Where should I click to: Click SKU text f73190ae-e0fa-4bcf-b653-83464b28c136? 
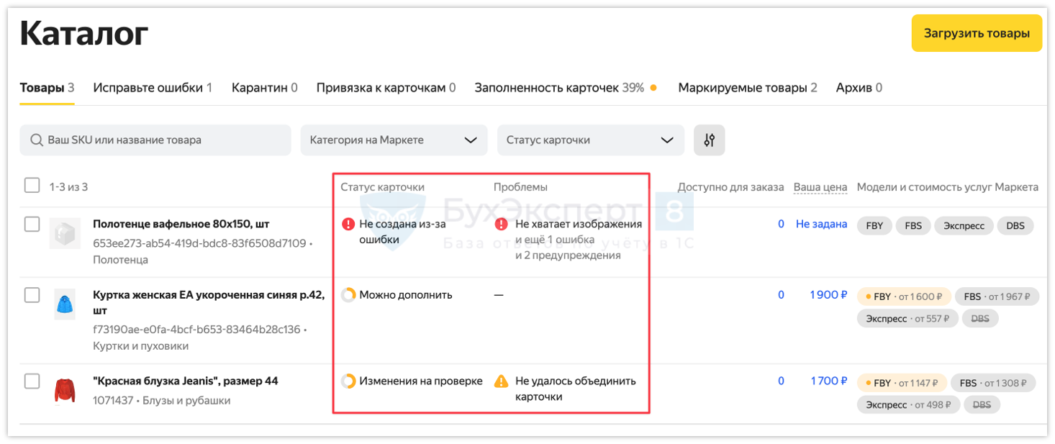196,330
